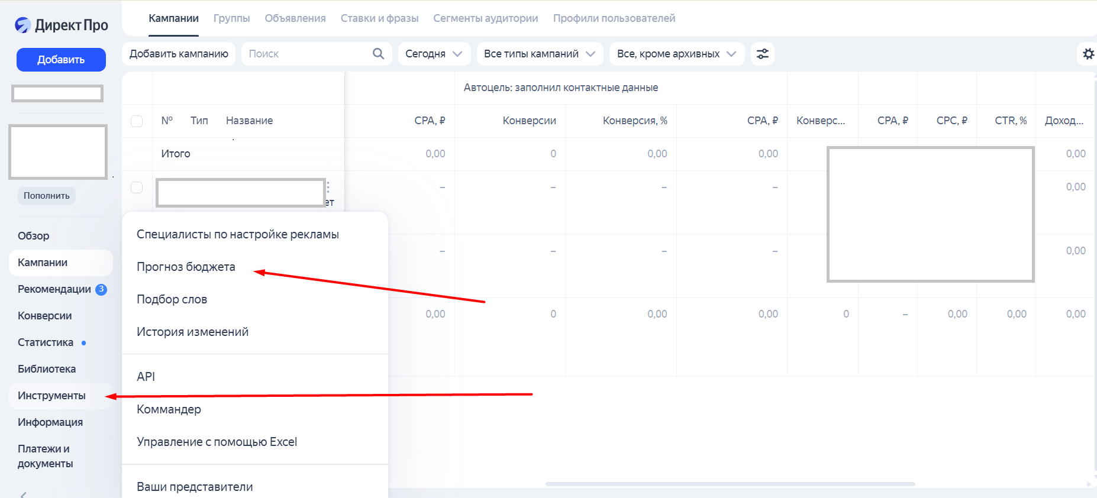1097x498 pixels.
Task: Open table settings gear icon
Action: [1088, 54]
